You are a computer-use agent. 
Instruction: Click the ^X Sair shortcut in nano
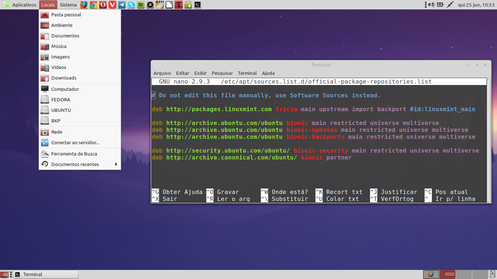coord(164,199)
